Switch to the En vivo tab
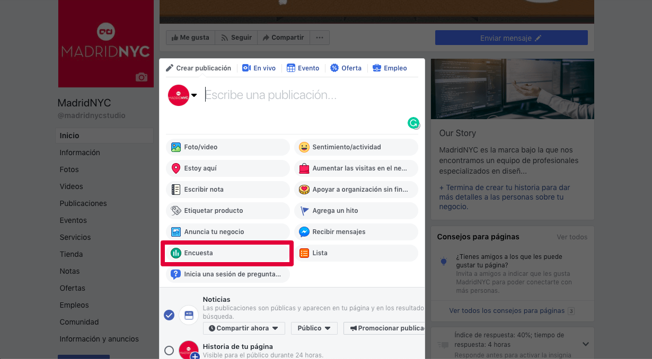 point(259,68)
